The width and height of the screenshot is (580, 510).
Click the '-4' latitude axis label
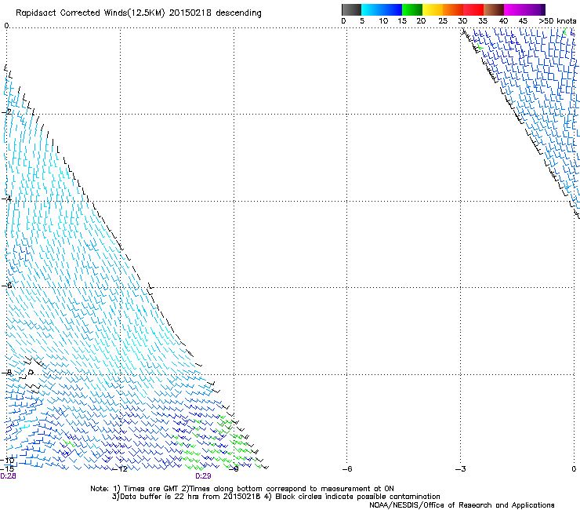pyautogui.click(x=7, y=199)
